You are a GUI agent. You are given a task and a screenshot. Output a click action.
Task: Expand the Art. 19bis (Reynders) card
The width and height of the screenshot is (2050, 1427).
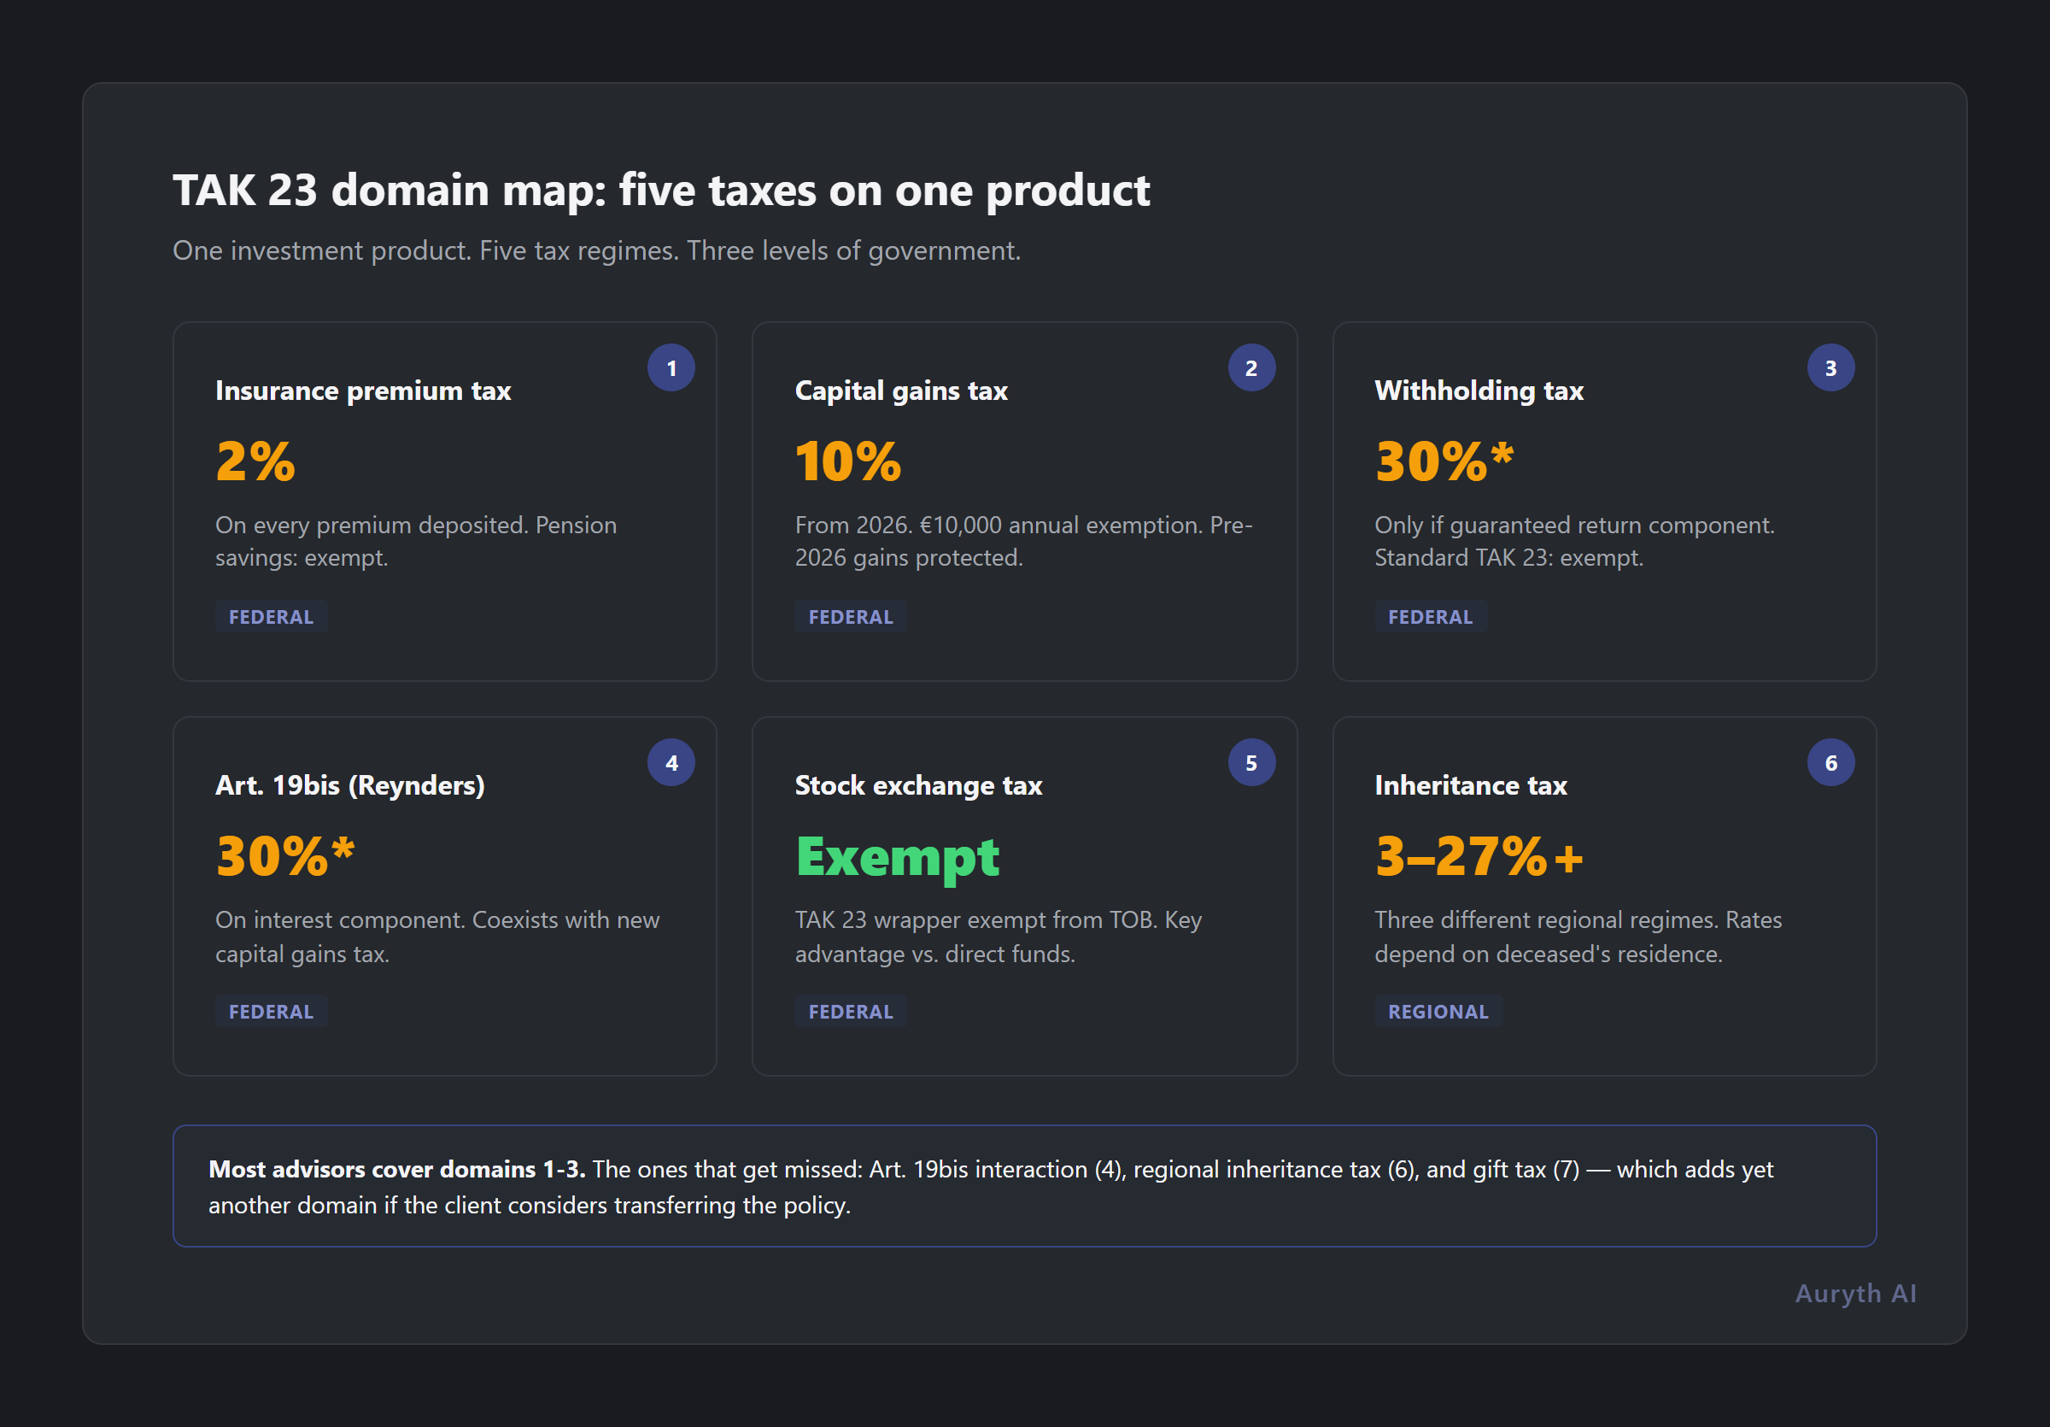coord(445,893)
